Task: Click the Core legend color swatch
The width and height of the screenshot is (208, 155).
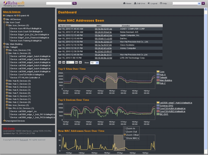Action: pyautogui.click(x=158, y=71)
